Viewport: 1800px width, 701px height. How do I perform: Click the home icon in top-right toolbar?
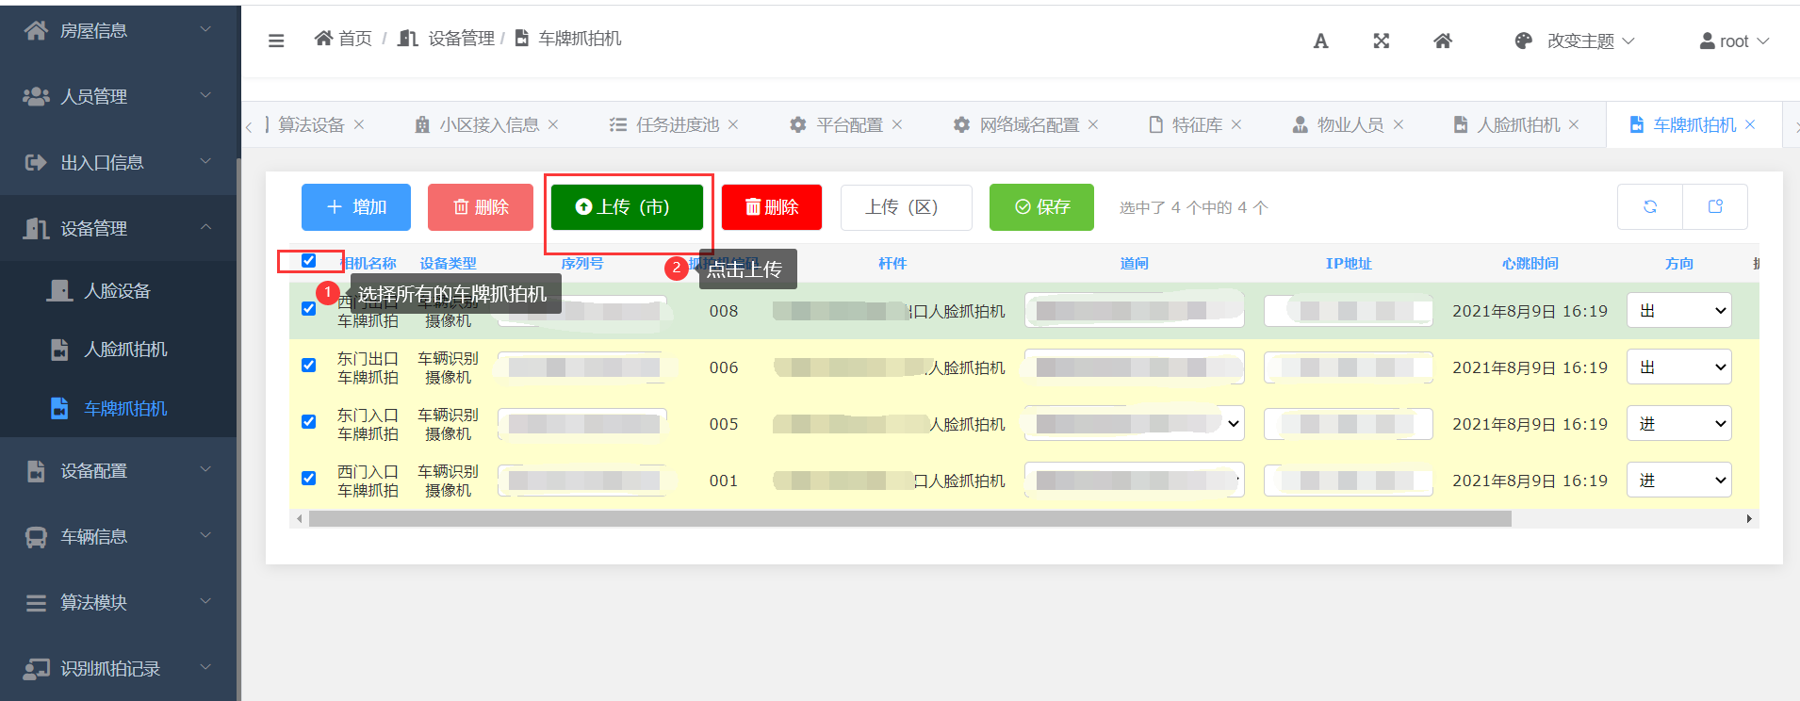1443,41
